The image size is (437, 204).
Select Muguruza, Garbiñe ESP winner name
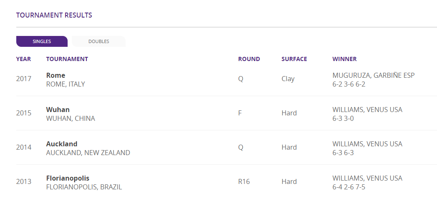pyautogui.click(x=374, y=75)
